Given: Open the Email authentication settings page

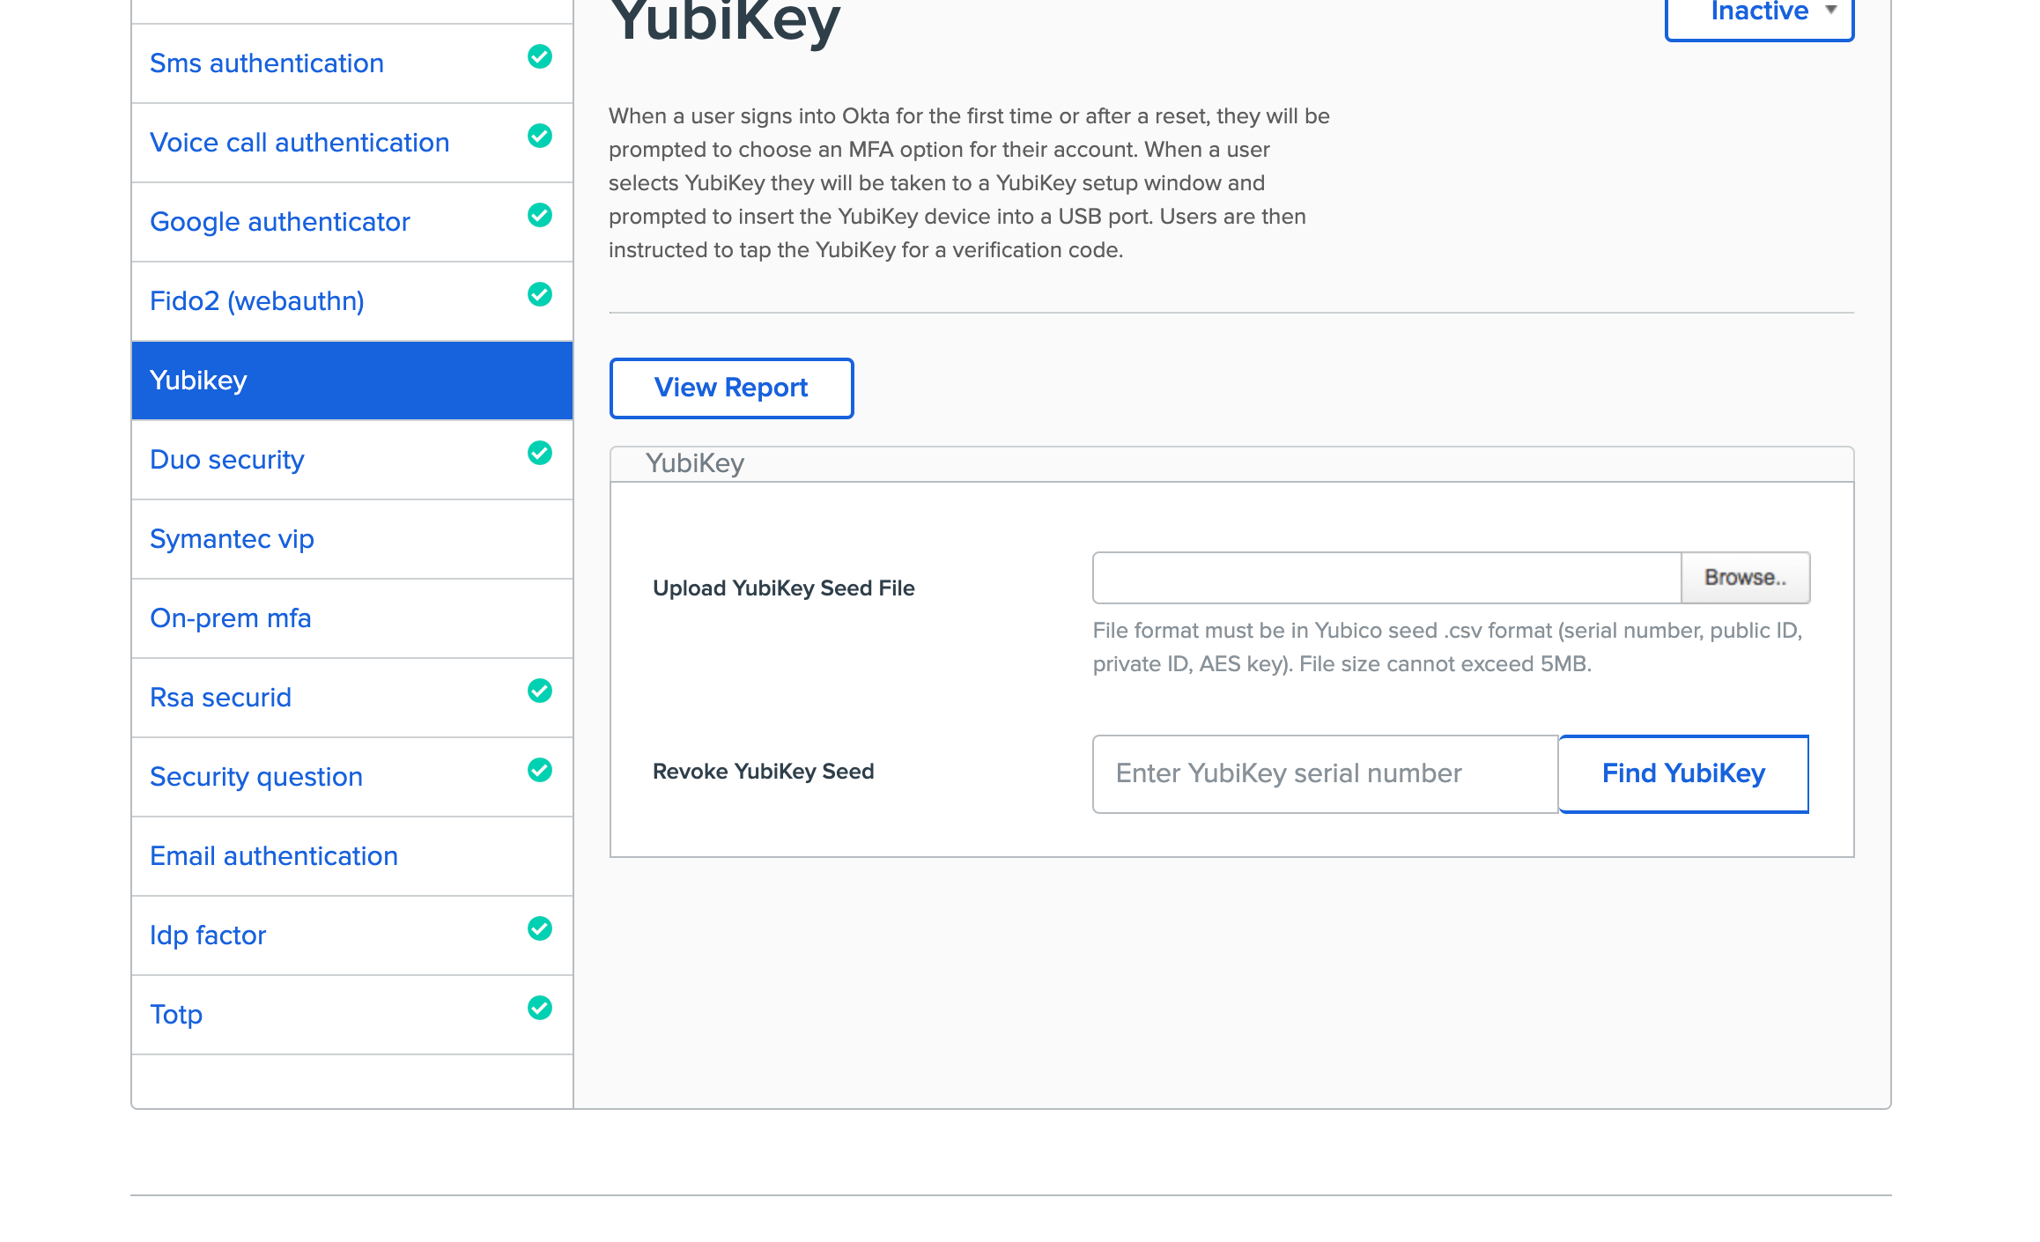Looking at the screenshot, I should coord(274,855).
